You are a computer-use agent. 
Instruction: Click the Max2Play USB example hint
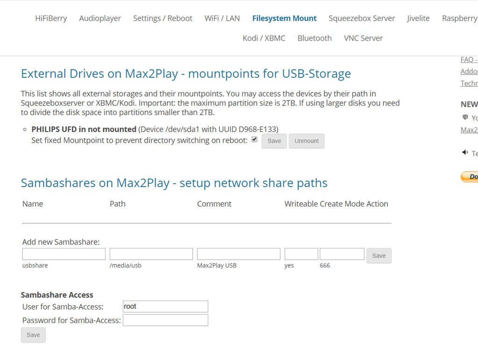[217, 265]
